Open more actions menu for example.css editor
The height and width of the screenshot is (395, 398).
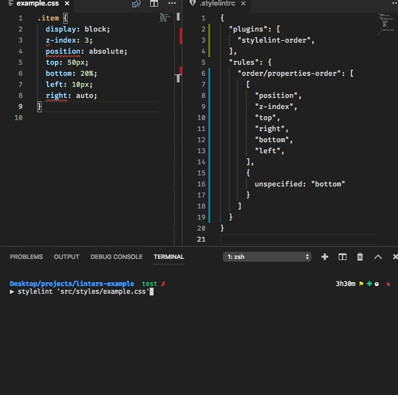point(172,3)
